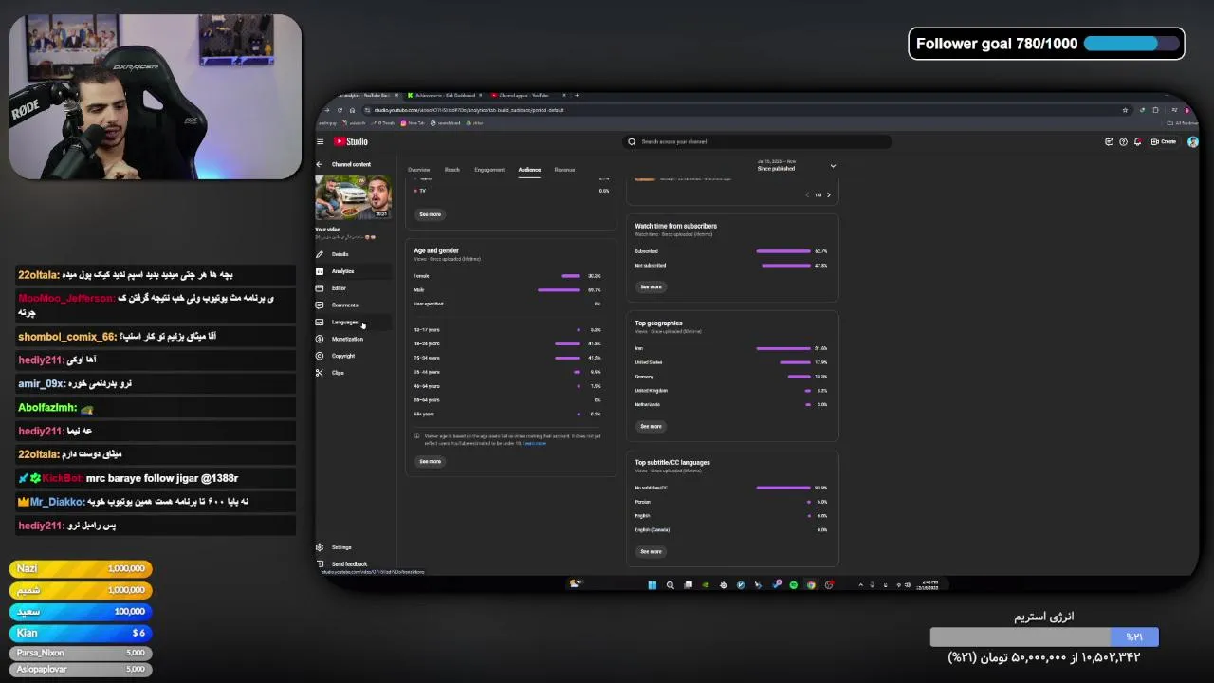Open the notifications bell in Studio
Screen dimensions: 1214x683
tap(1137, 141)
